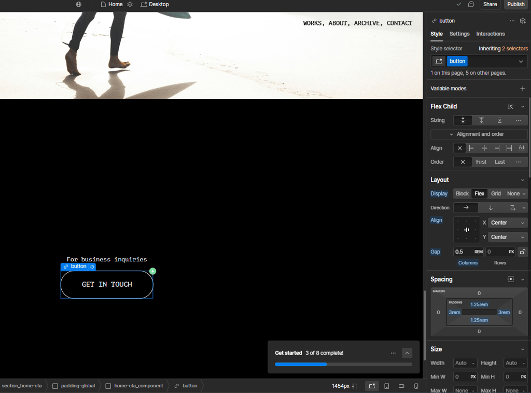This screenshot has width=531, height=393.
Task: Set sizing to grow if possible
Action: point(481,120)
